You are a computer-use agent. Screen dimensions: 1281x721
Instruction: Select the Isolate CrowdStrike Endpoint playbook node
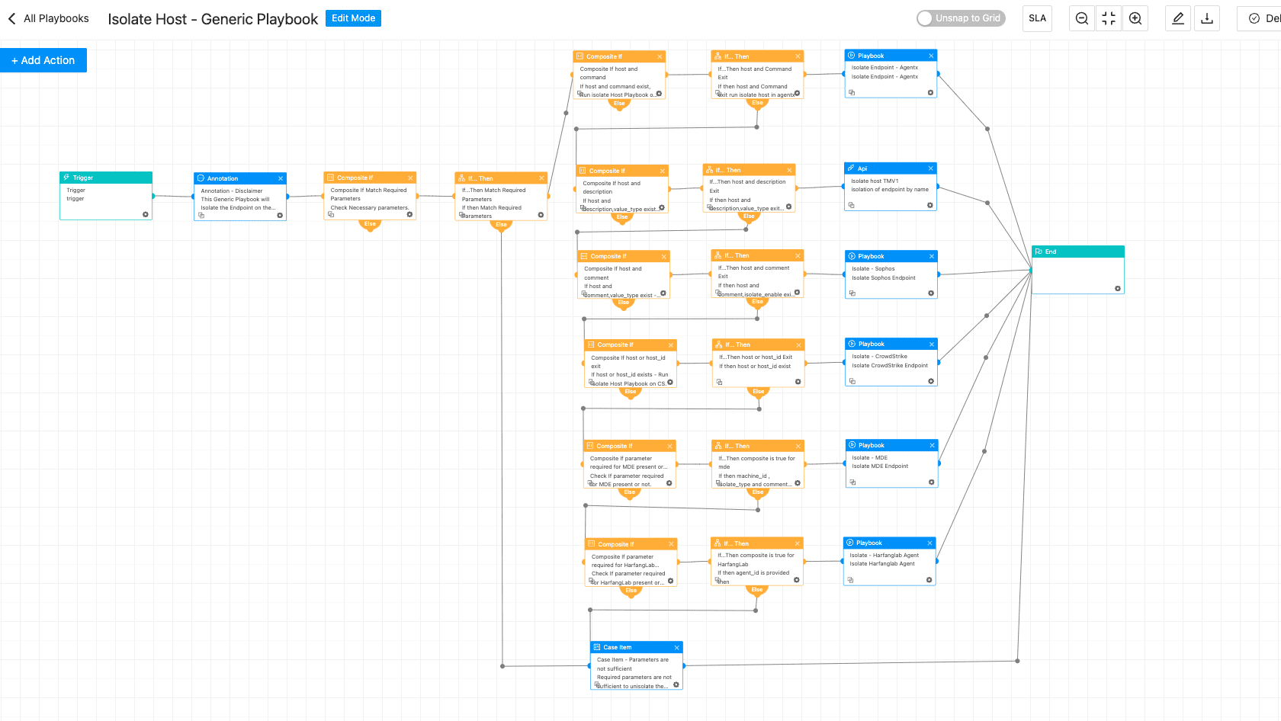(891, 361)
